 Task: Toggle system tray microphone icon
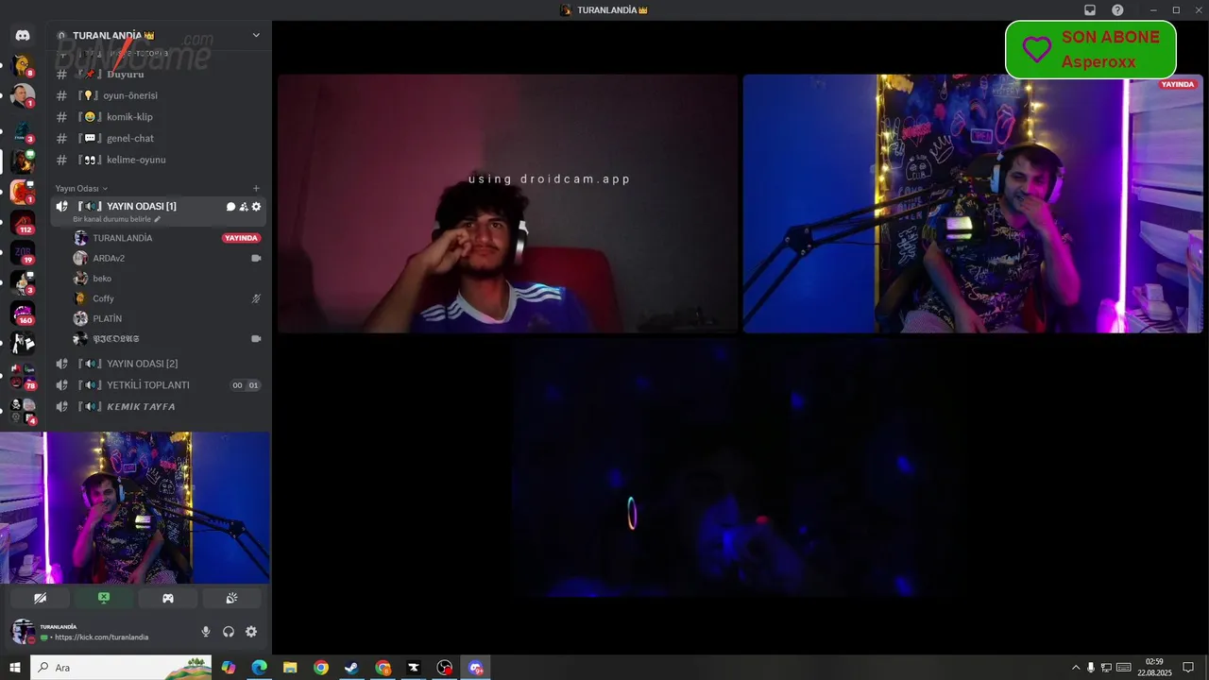click(1091, 668)
